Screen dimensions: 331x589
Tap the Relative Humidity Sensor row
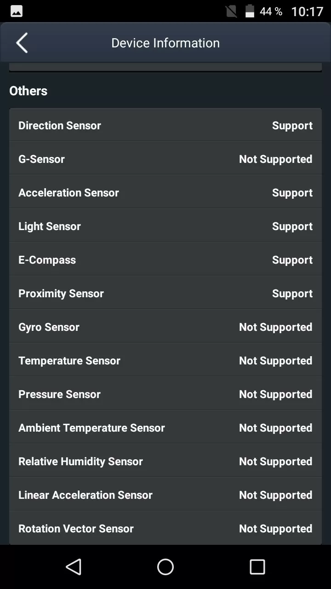tap(165, 462)
